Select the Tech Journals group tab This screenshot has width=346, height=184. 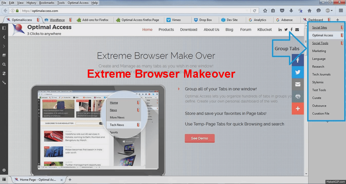pos(321,74)
